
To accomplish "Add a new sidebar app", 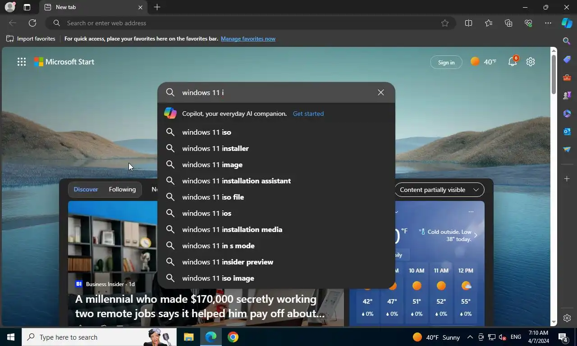I will (567, 179).
